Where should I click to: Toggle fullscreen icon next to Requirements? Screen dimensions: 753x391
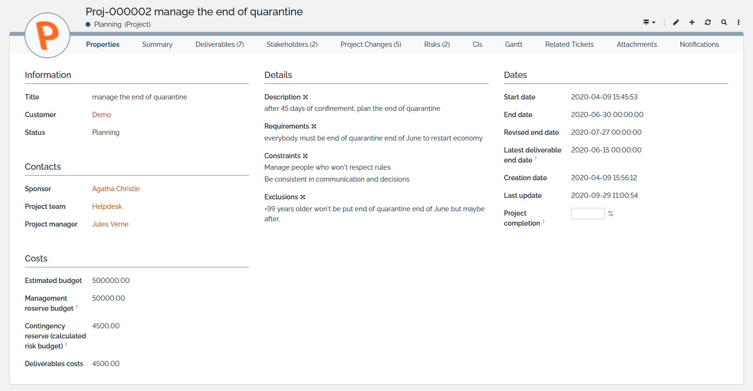[314, 127]
